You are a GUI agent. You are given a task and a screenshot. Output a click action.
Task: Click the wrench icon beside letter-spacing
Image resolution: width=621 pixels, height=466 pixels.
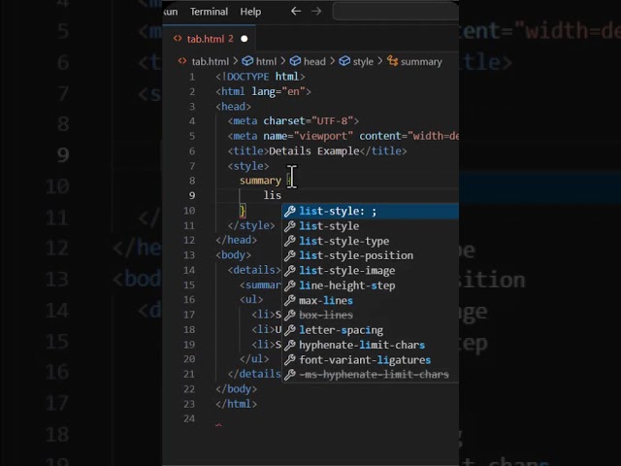[290, 330]
